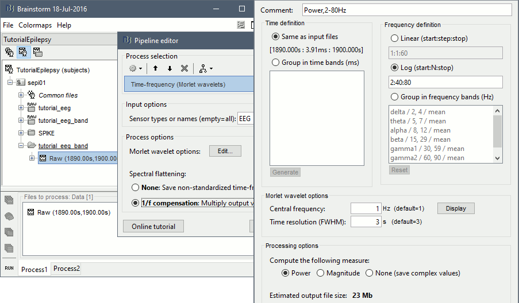Switch to the Process2 tab
Image resolution: width=519 pixels, height=303 pixels.
(x=67, y=269)
